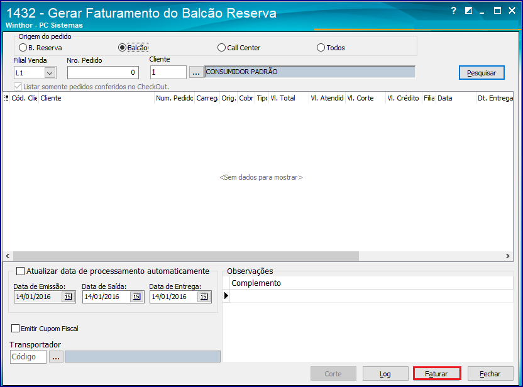
Task: Click the Faturar button
Action: point(437,374)
